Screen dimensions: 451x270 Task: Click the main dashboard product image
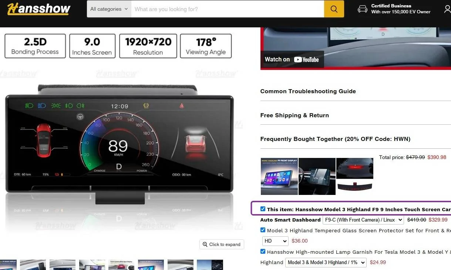pyautogui.click(x=120, y=144)
